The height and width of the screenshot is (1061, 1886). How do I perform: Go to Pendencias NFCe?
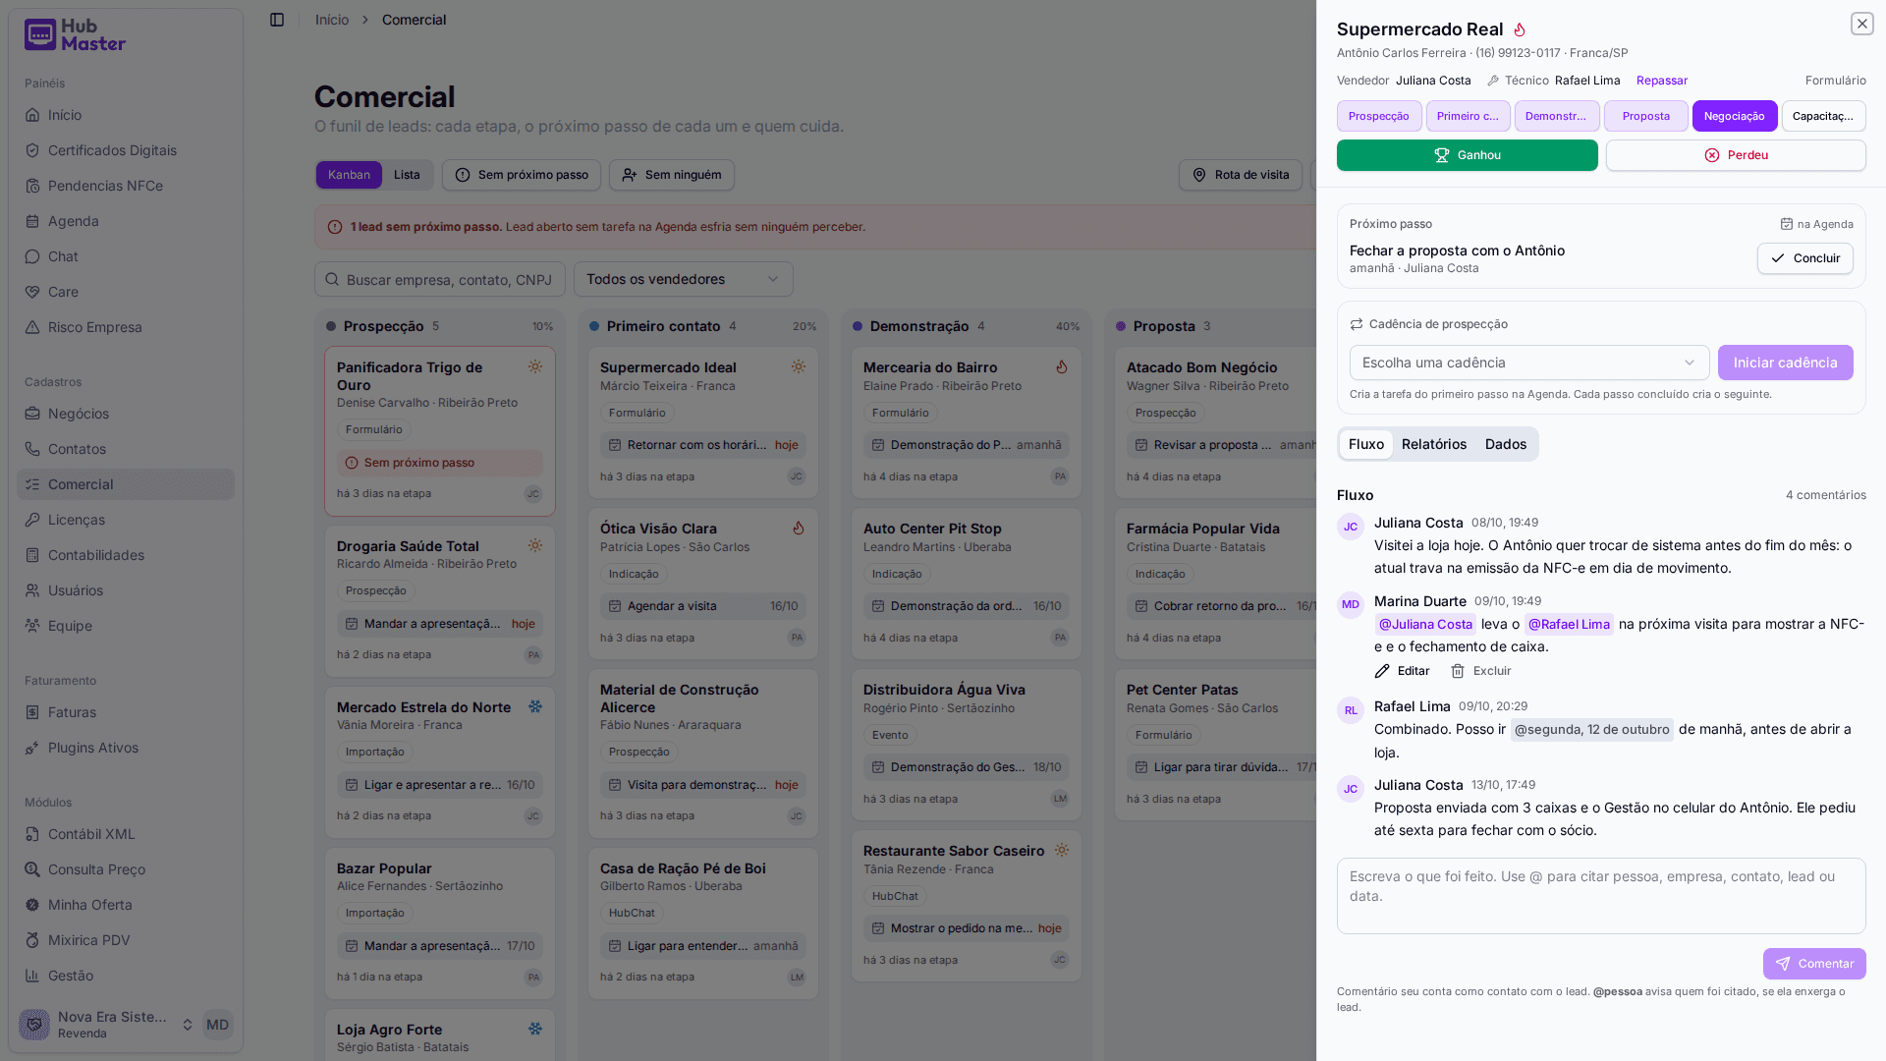pos(126,186)
